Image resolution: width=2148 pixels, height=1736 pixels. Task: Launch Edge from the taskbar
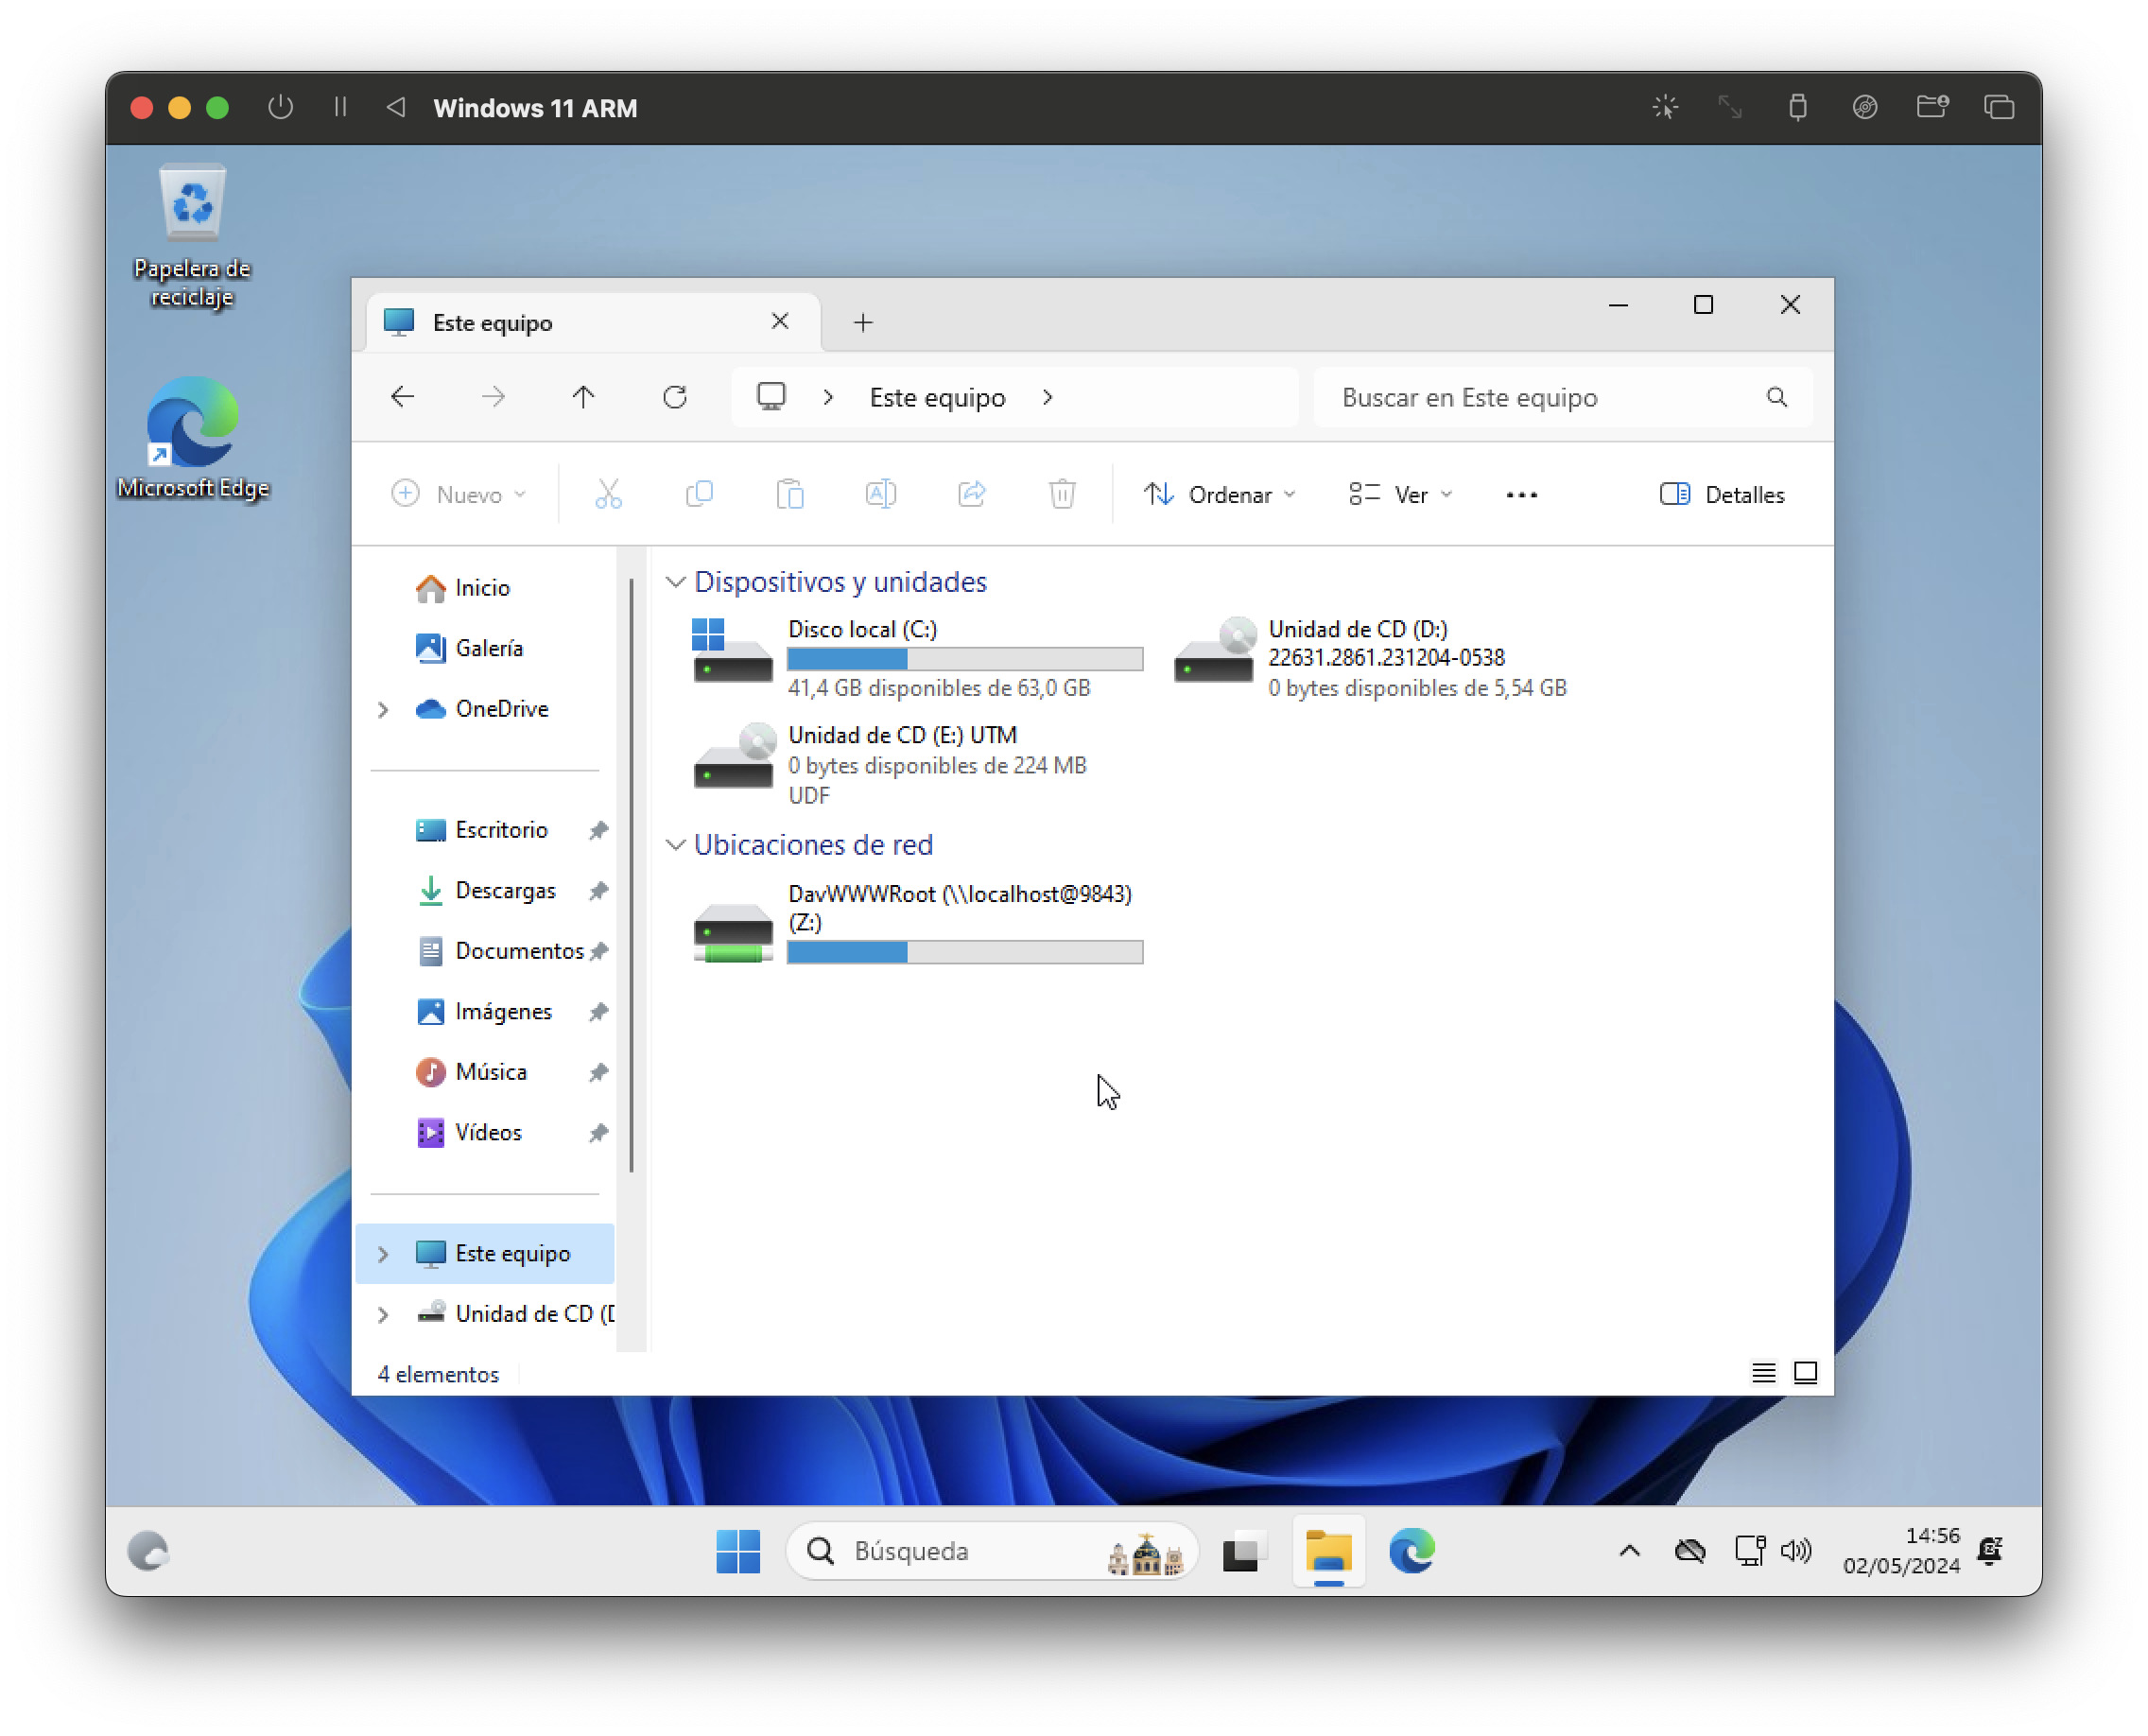click(1411, 1551)
